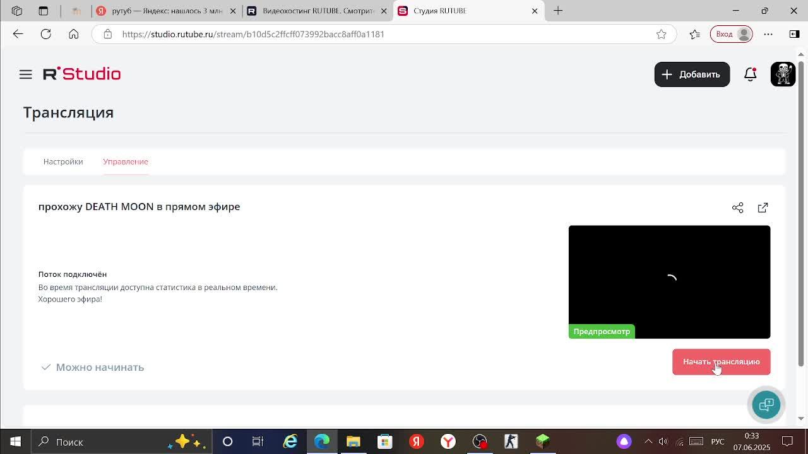Viewport: 808px width, 454px height.
Task: Click the R Studio logo
Action: [x=82, y=74]
